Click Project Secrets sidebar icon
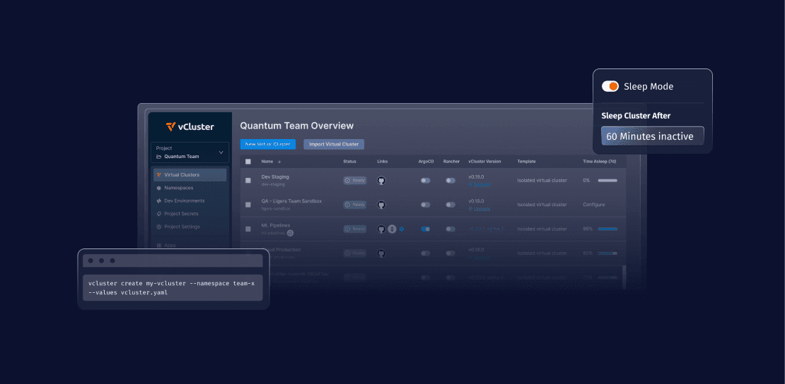785x384 pixels. coord(158,214)
